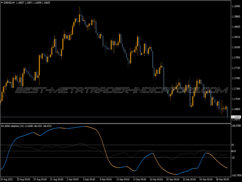Click the -25 level label on indicator scale
Viewport: 242px width, 182px height.
click(x=233, y=158)
